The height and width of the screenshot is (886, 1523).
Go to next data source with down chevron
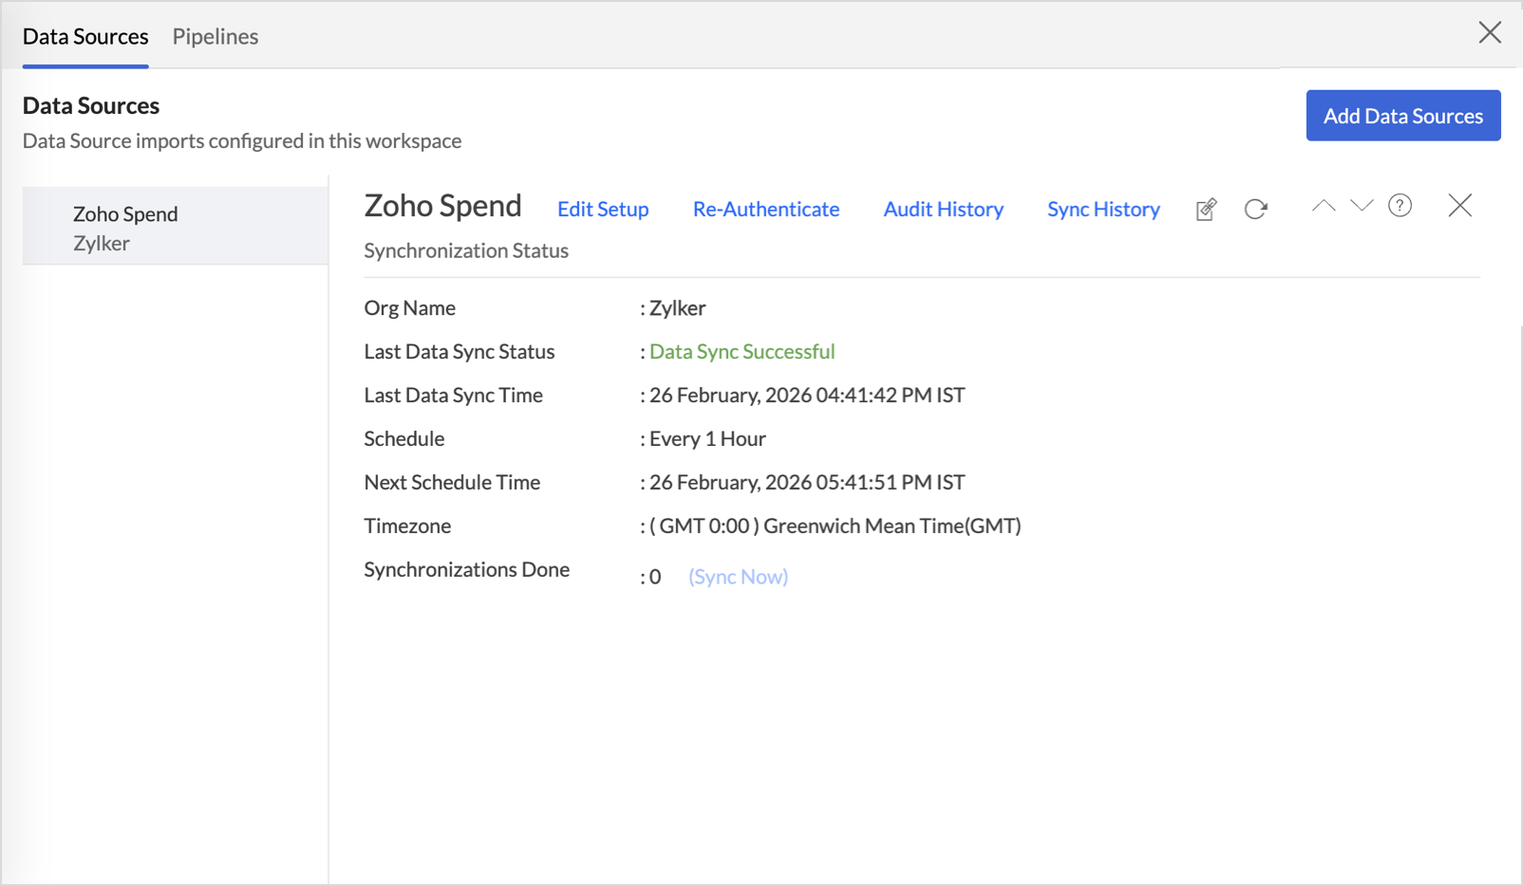[x=1362, y=206]
